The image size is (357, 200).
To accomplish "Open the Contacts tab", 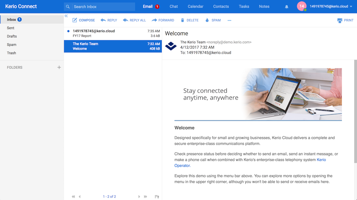I will [x=221, y=6].
